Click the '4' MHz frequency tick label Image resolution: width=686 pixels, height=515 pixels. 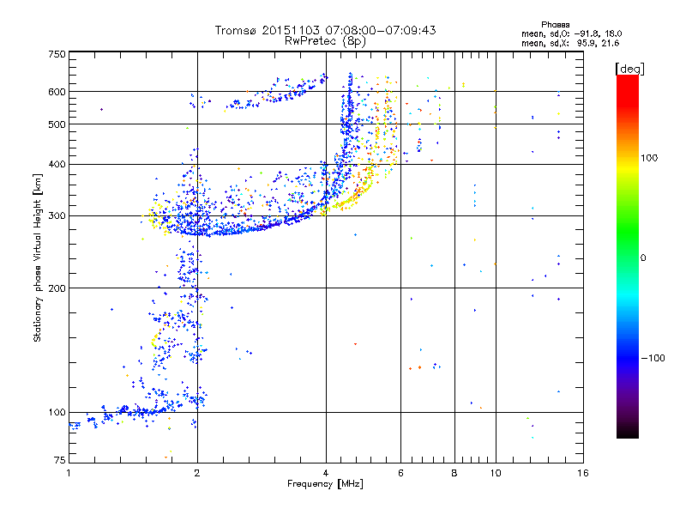point(326,473)
